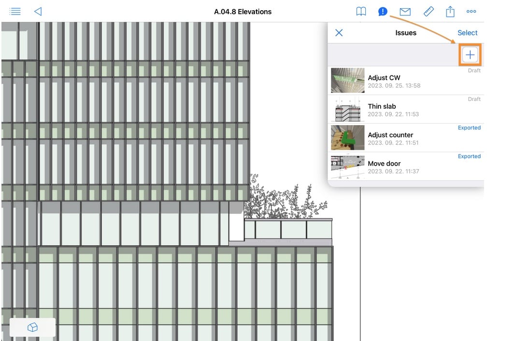Go back using the back arrow icon
This screenshot has height=341, width=516.
[x=38, y=11]
